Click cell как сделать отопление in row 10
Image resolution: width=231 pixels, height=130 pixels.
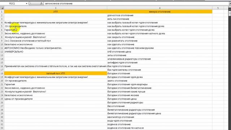[160, 44]
